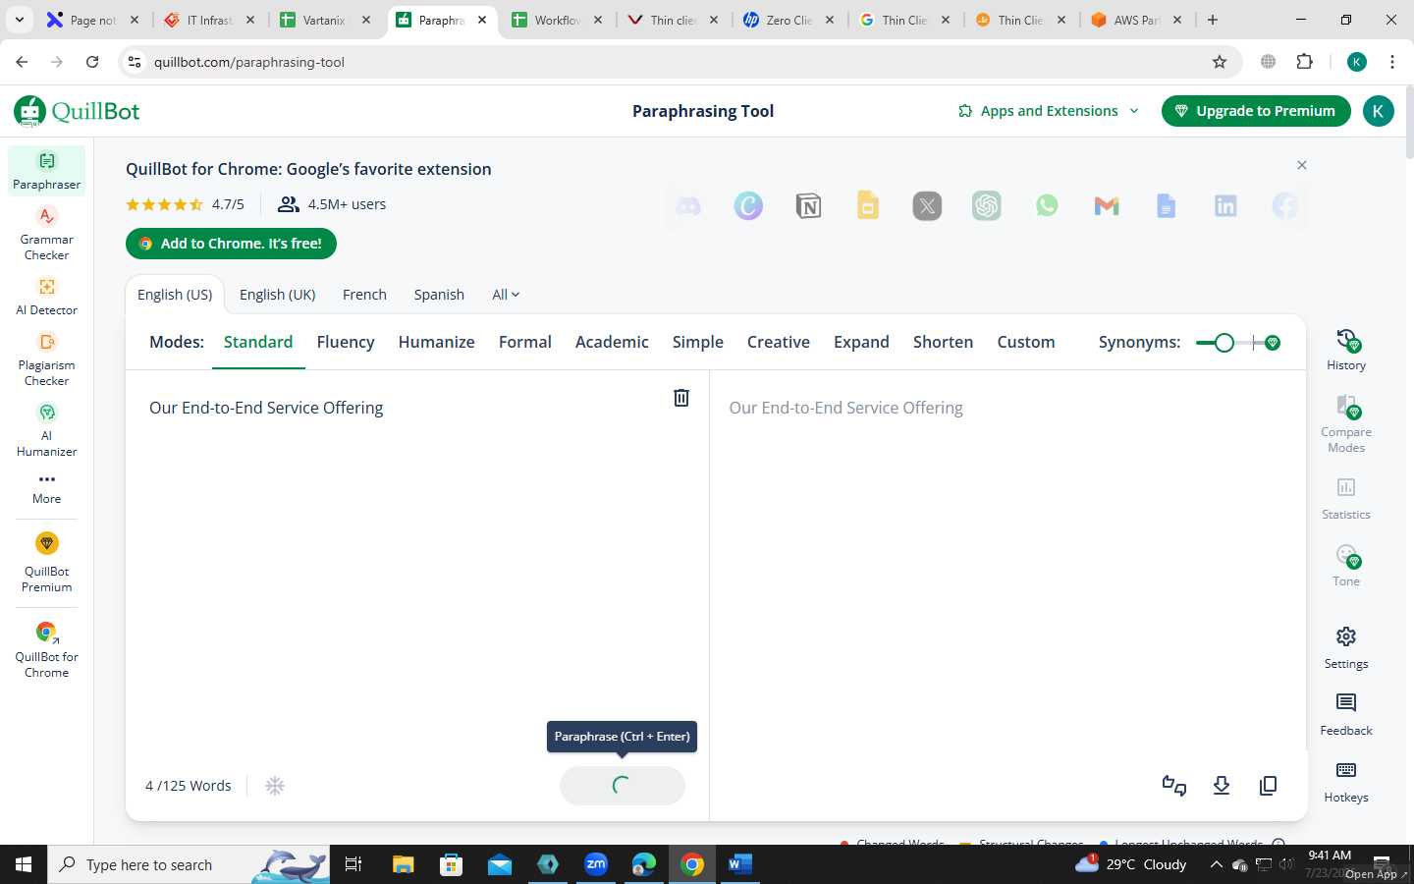Image resolution: width=1414 pixels, height=884 pixels.
Task: Click the freeze words snowflake icon
Action: [x=275, y=786]
